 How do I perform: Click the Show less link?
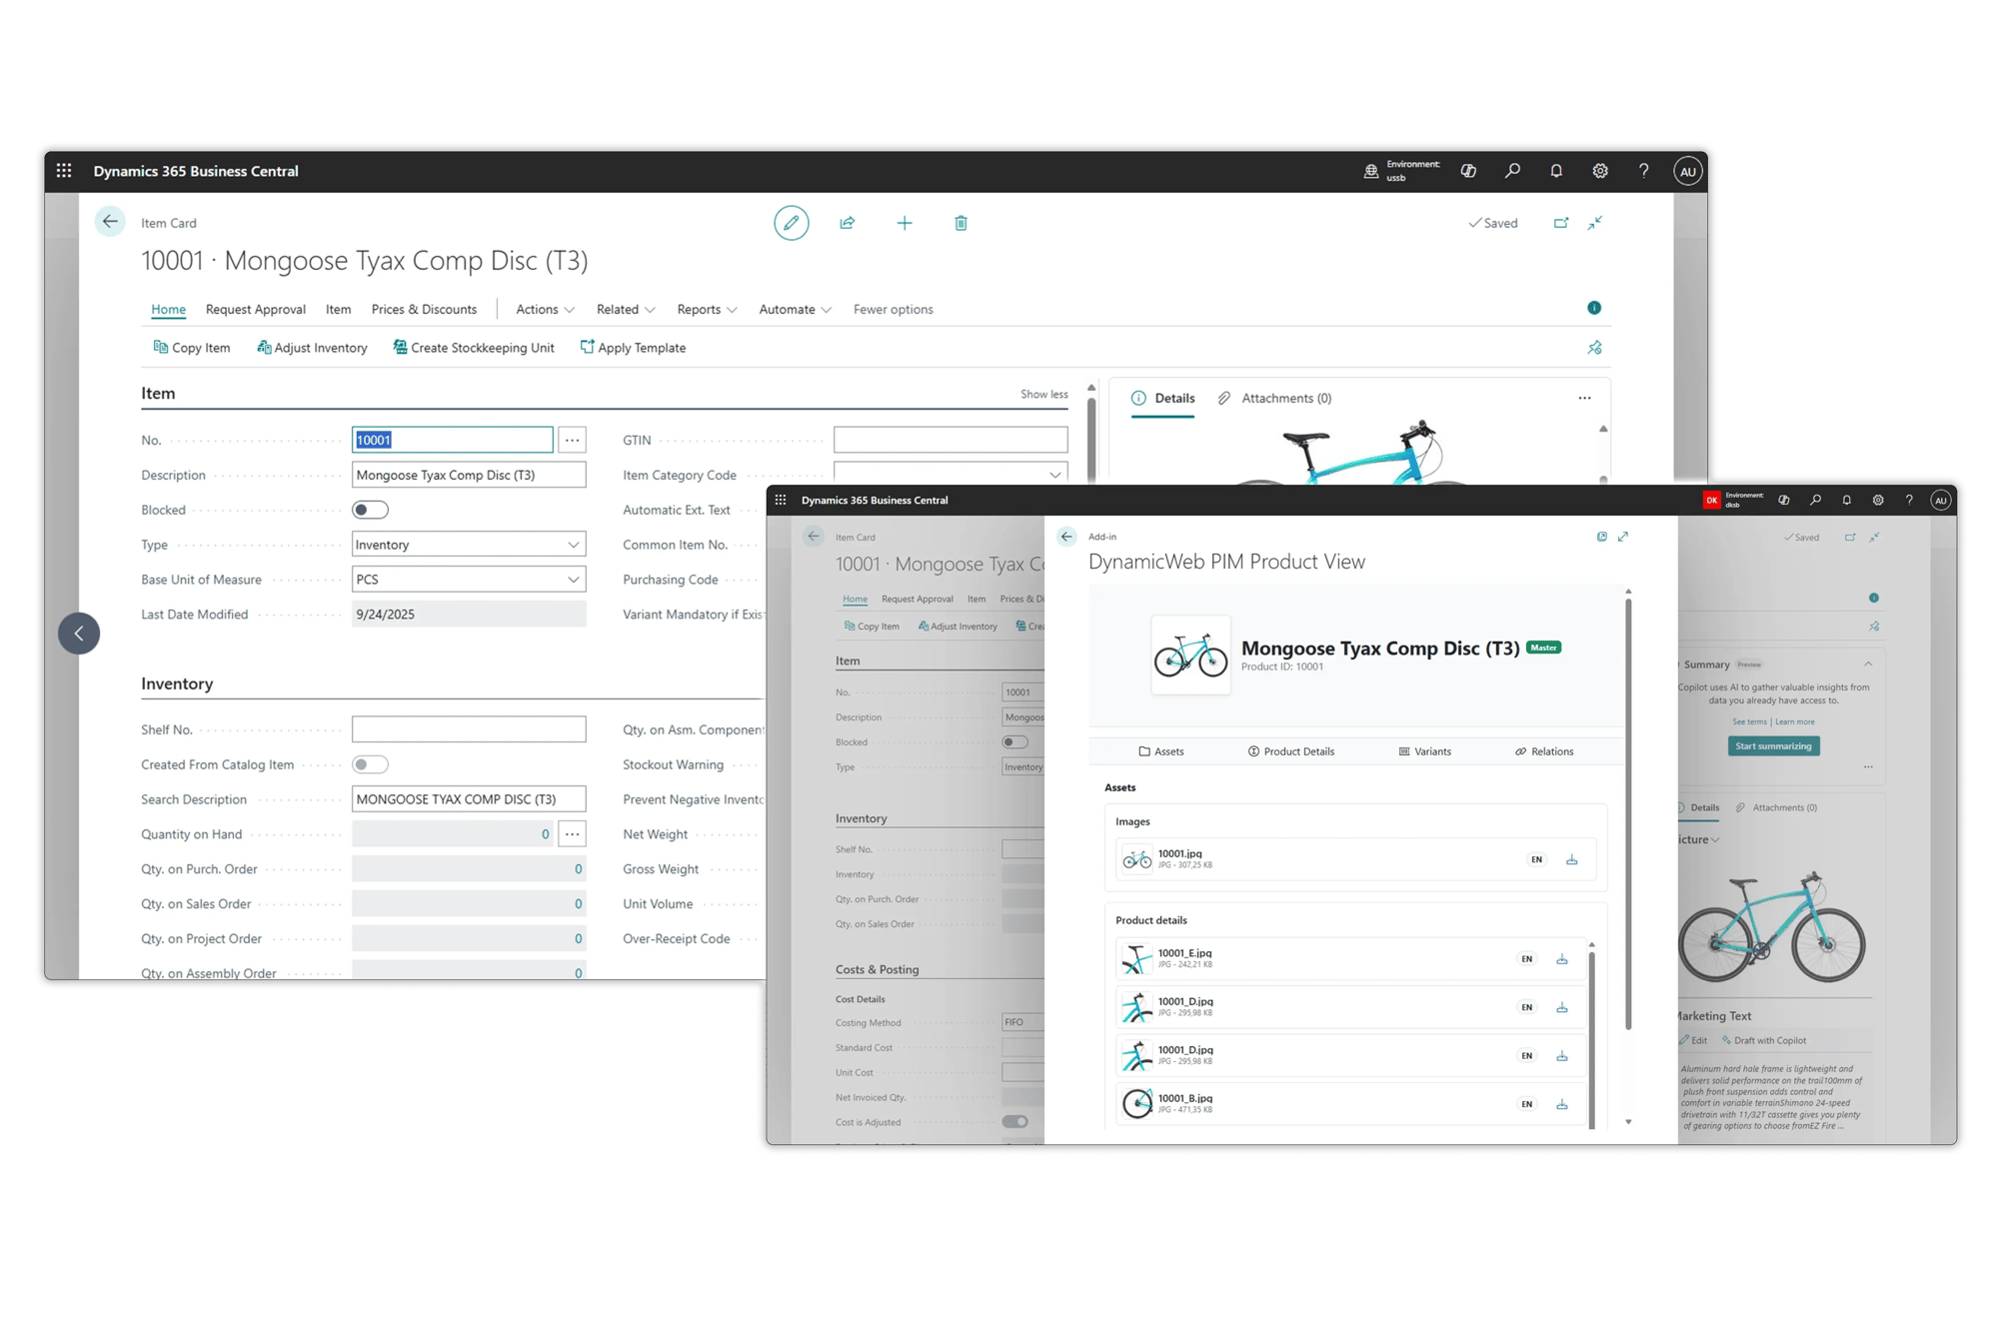(1043, 394)
